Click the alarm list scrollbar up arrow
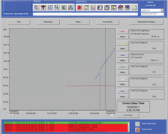Image resolution: width=168 pixels, height=134 pixels. [129, 123]
